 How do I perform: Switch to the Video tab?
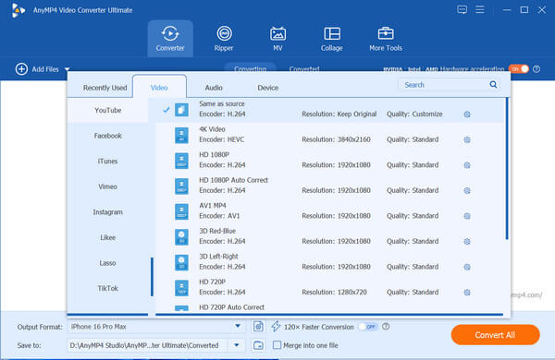pos(159,88)
